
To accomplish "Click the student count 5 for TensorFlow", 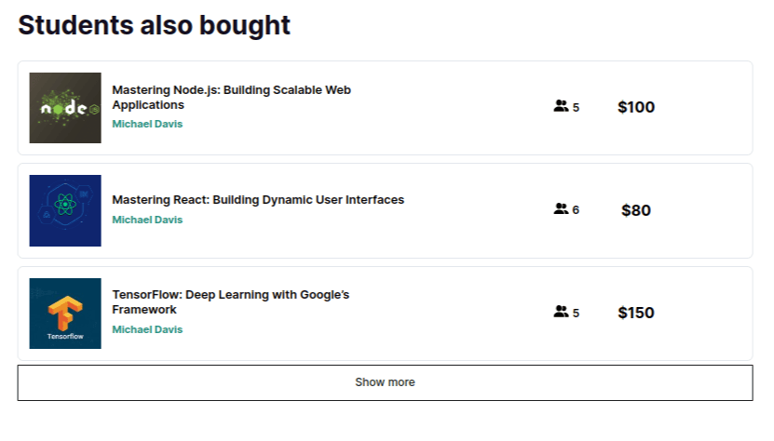I will pyautogui.click(x=576, y=314).
